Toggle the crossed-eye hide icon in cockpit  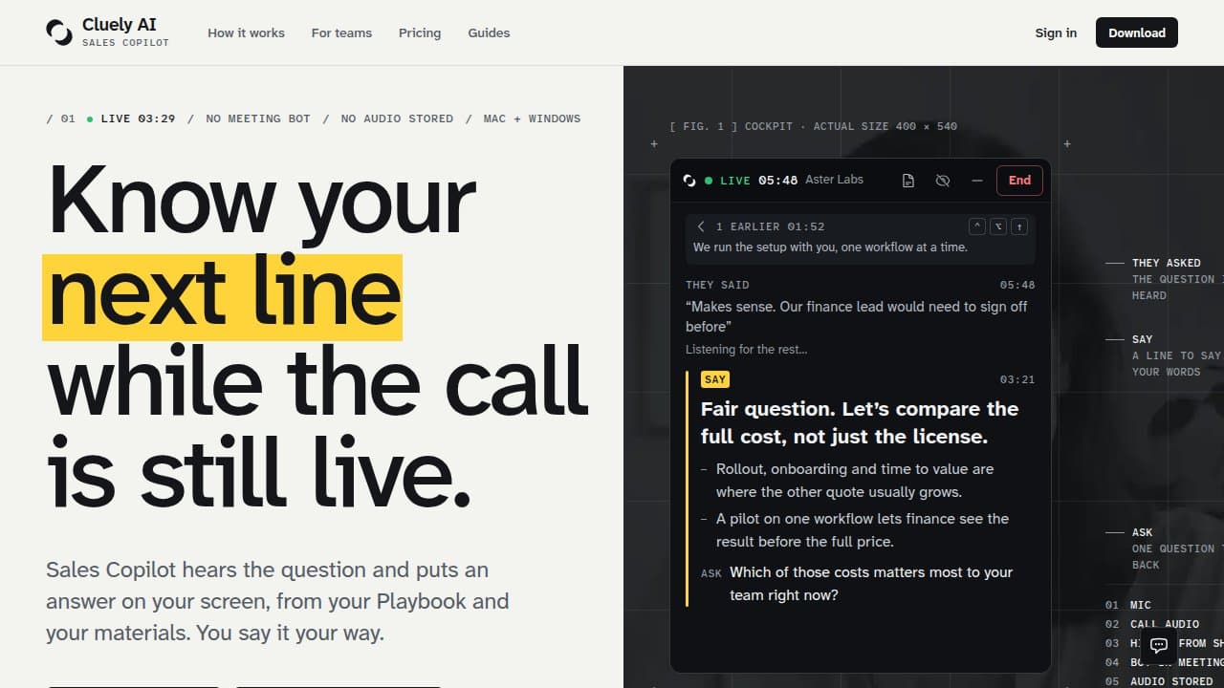click(x=943, y=181)
